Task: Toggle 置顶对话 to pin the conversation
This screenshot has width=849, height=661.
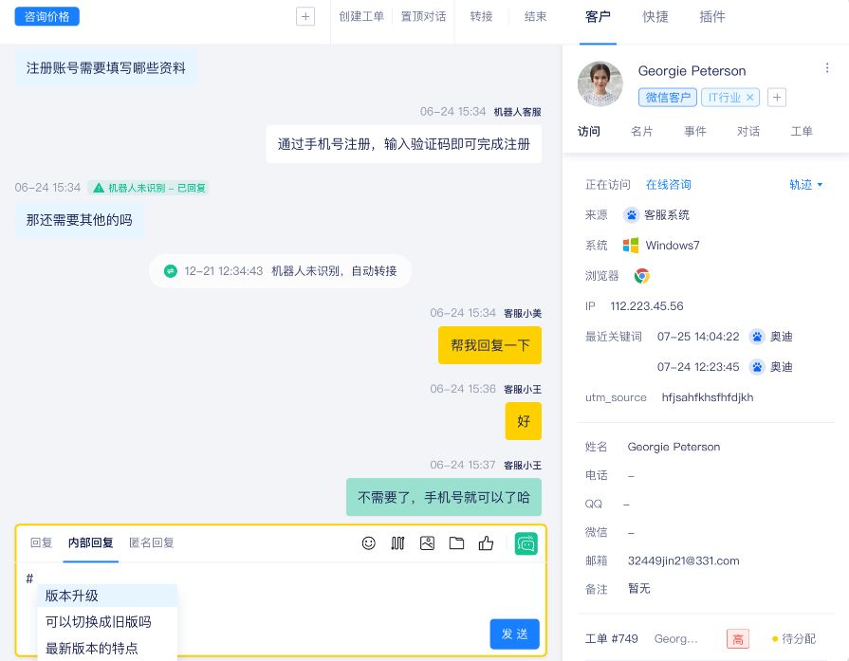Action: [423, 16]
